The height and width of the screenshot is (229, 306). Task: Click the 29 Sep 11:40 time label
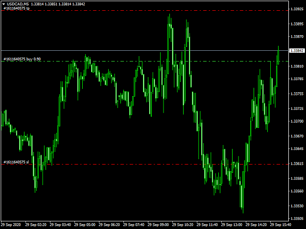207,225
